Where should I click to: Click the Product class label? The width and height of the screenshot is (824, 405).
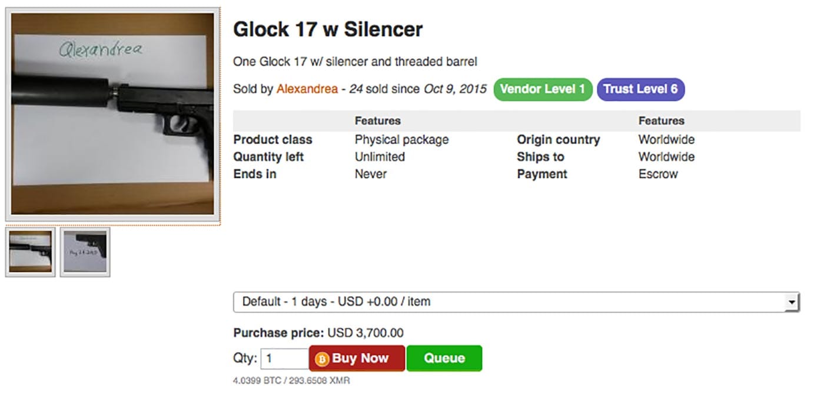click(273, 140)
